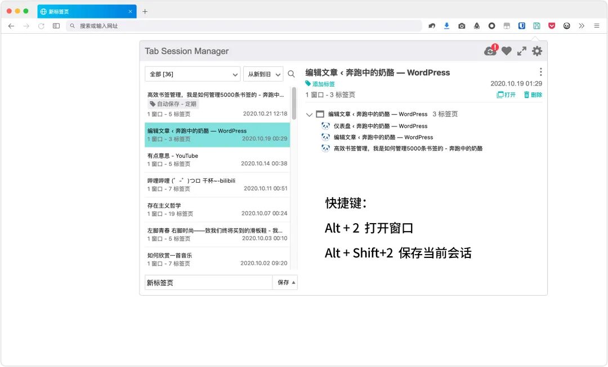Select the 左脚青春 右脚时尚 session
The image size is (608, 367).
click(217, 234)
